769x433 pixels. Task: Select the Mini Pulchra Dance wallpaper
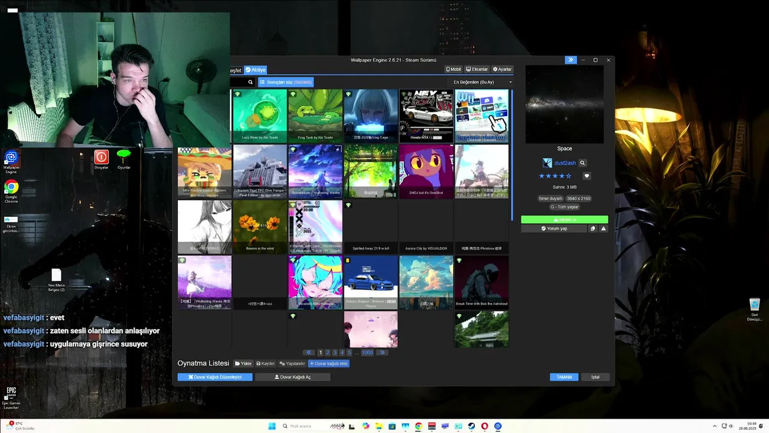(x=204, y=171)
